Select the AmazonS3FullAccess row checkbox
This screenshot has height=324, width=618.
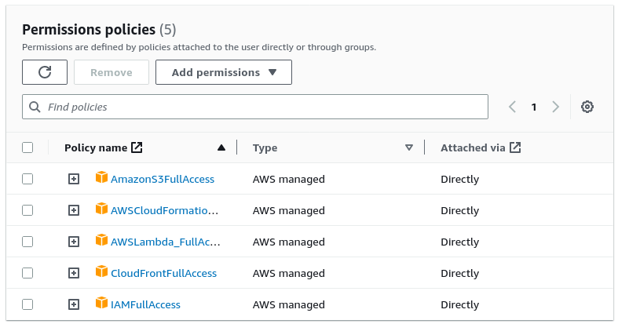click(x=27, y=179)
